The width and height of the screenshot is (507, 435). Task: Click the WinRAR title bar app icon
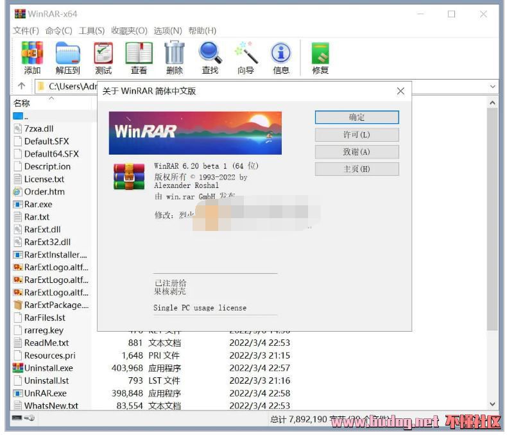point(20,14)
